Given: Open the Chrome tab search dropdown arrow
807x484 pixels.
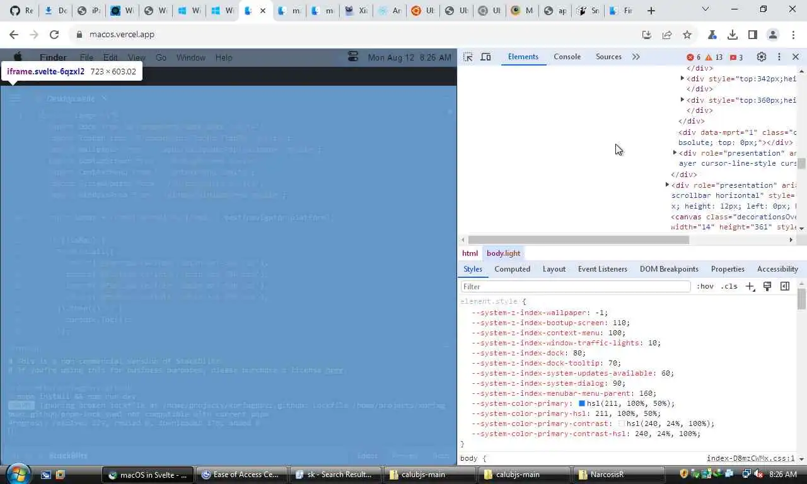Looking at the screenshot, I should 705,9.
